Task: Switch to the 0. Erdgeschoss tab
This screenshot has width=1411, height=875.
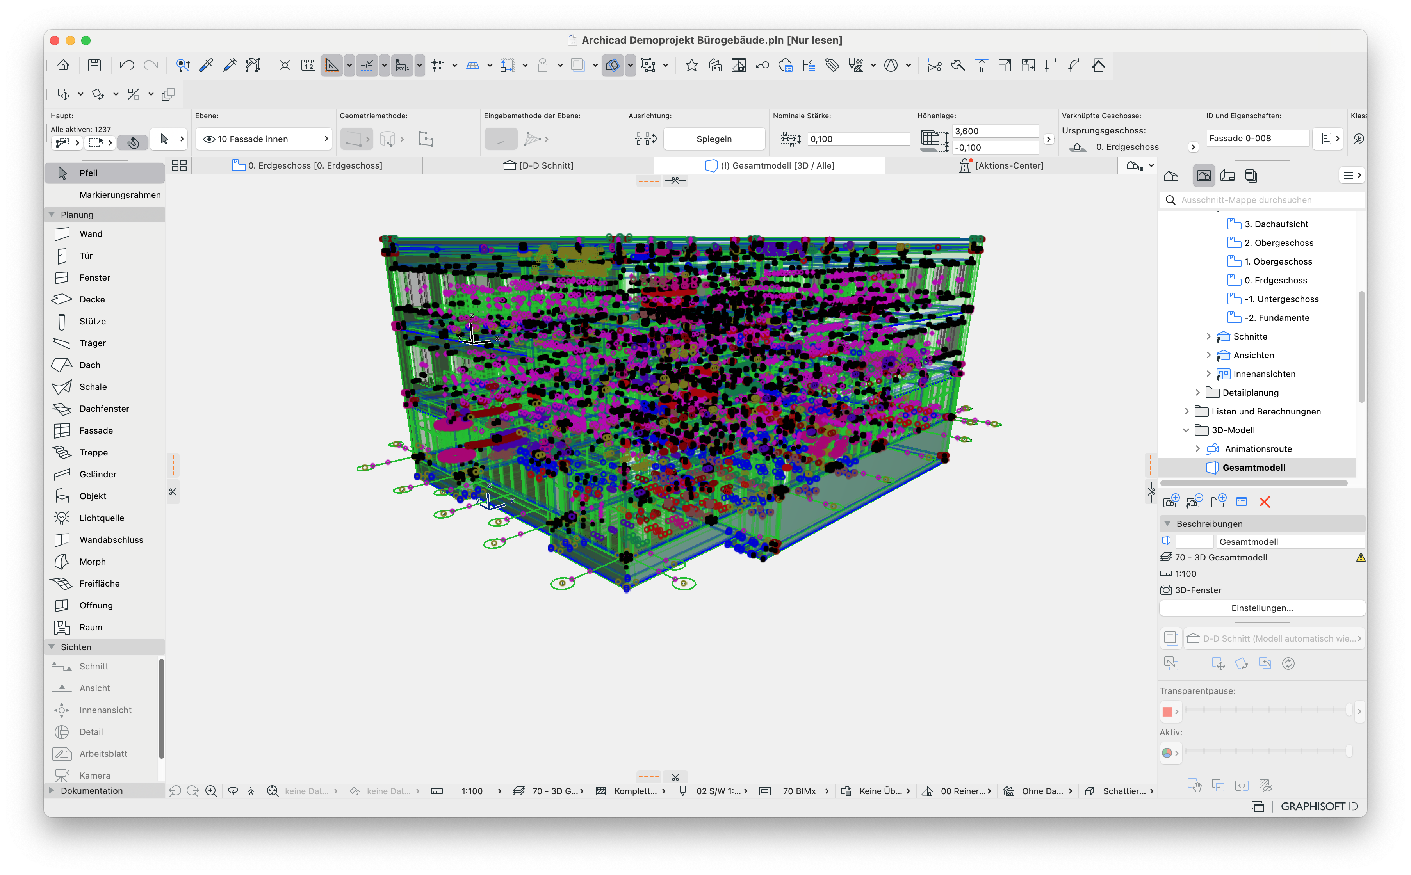Action: pos(307,165)
